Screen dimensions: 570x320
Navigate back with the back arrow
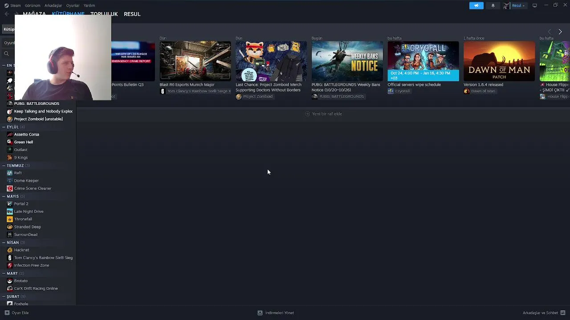click(7, 14)
